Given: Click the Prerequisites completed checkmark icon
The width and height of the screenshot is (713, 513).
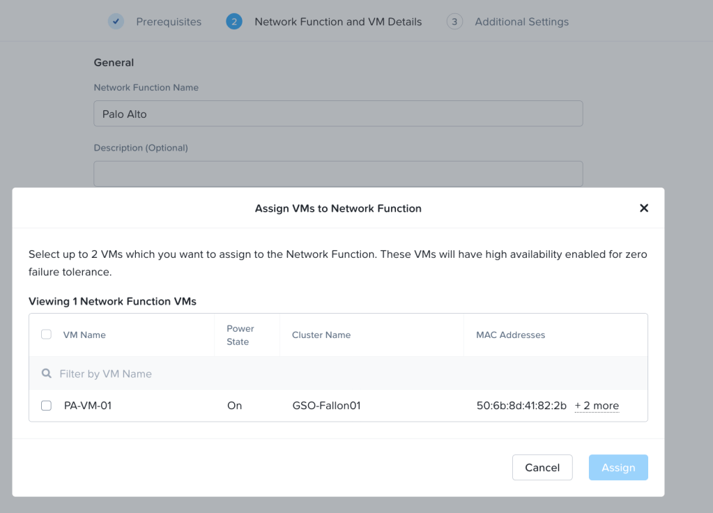Looking at the screenshot, I should (116, 22).
